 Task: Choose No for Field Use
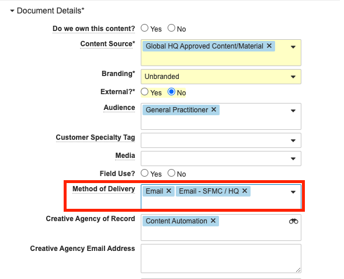coord(171,173)
